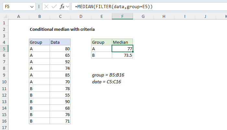
Task: Select column F header
Action: (122, 16)
